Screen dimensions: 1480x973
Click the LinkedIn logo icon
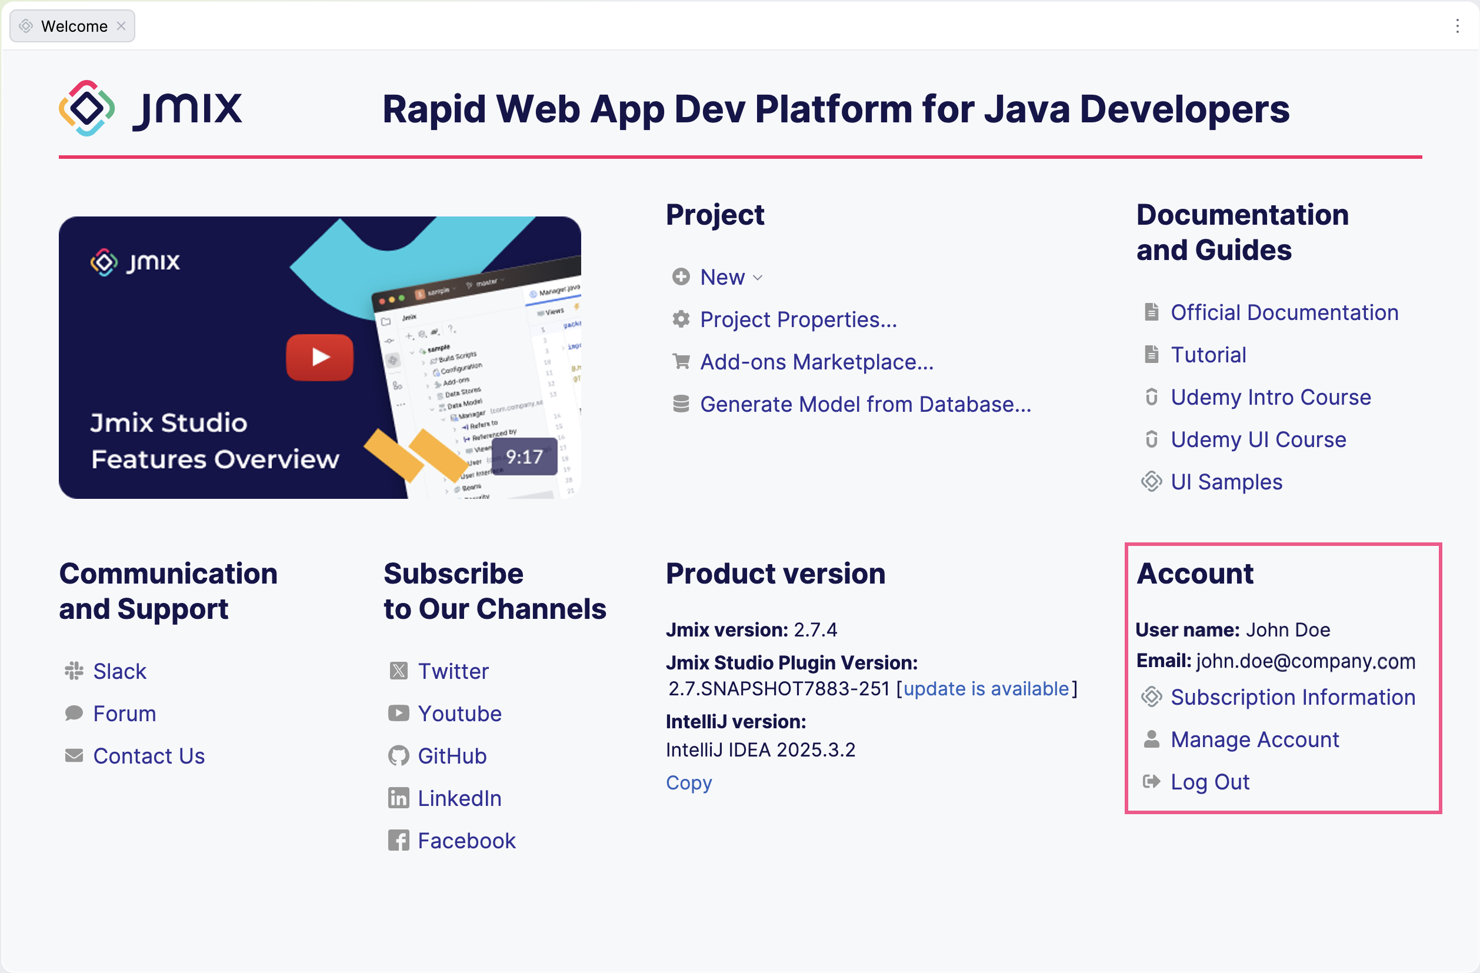(x=399, y=798)
